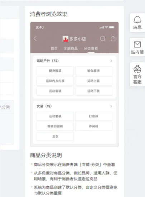
Task: Open the 休闲裤 subcategory
Action: pos(93,126)
